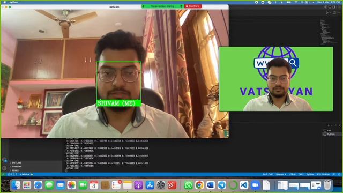Open VS Code Manage gear icon

(4, 168)
